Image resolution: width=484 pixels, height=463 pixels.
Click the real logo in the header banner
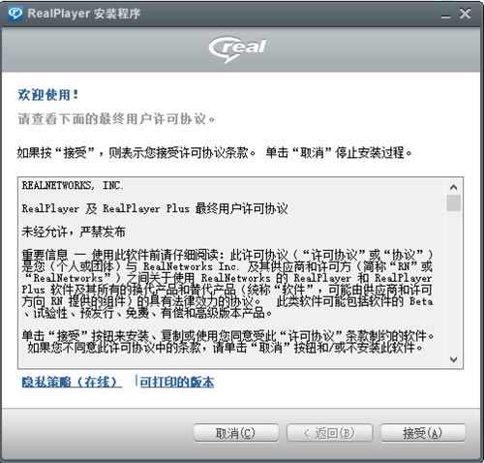click(237, 49)
